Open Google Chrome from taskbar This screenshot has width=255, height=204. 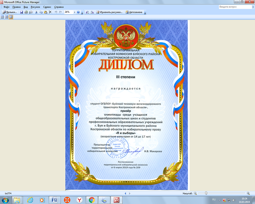click(92, 200)
